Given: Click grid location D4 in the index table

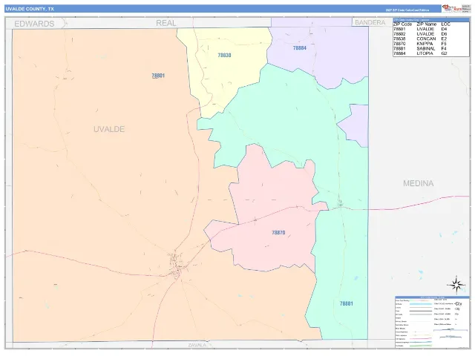Looking at the screenshot, I should [444, 29].
